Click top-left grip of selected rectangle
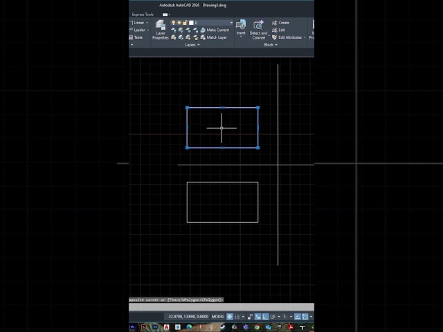This screenshot has width=443, height=332. 187,108
